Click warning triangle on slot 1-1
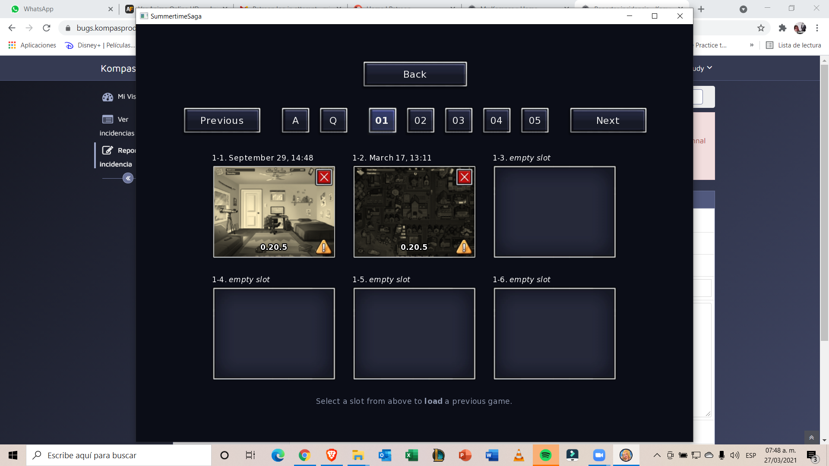829x466 pixels. (323, 247)
